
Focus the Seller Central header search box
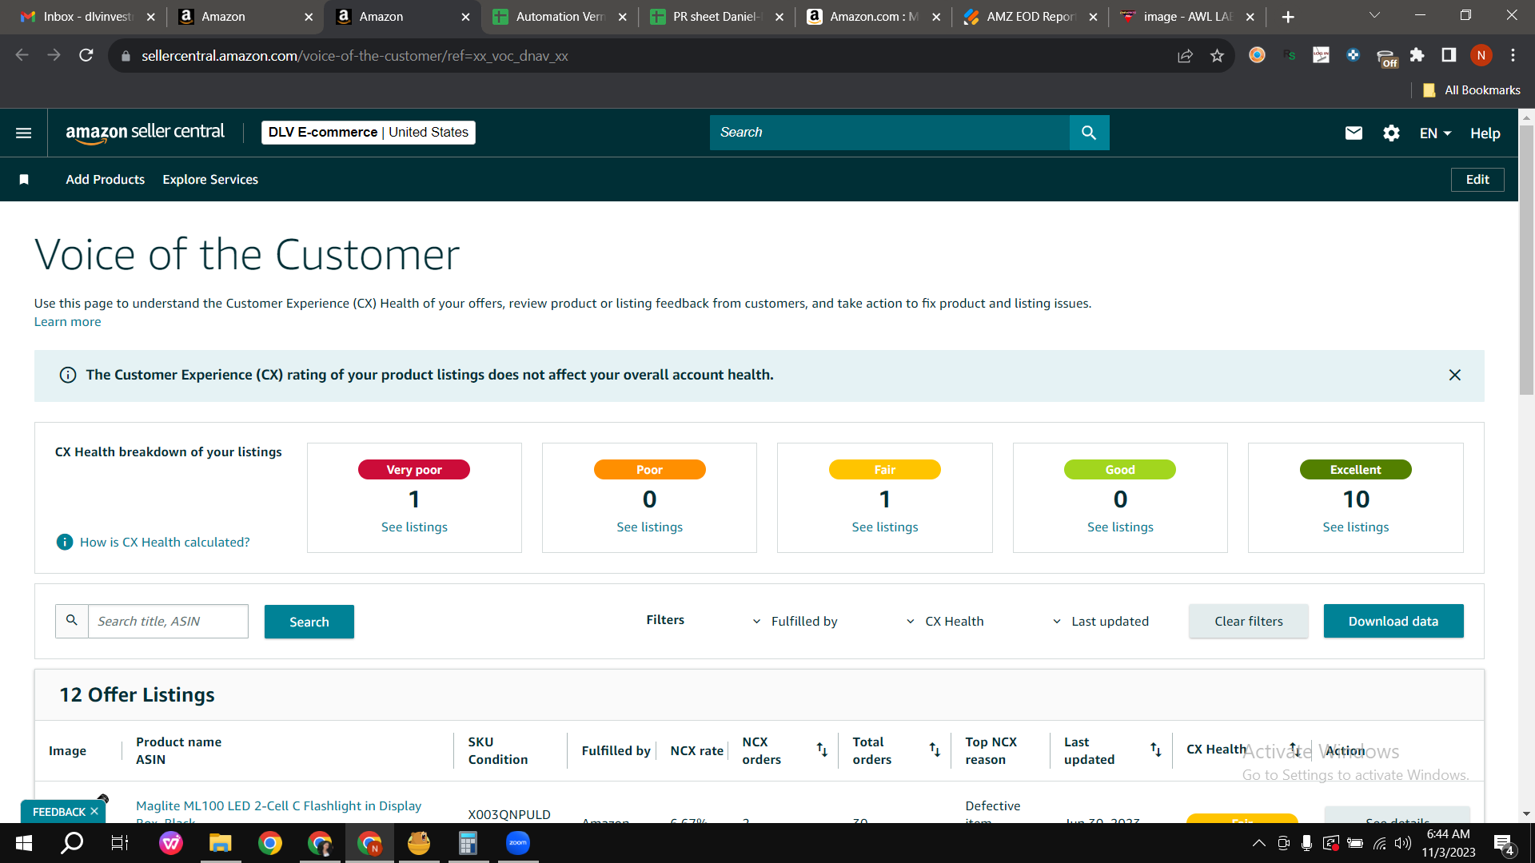[x=890, y=133]
